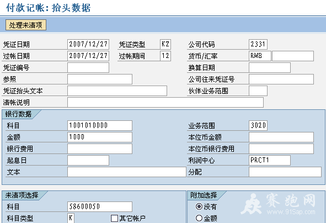
Task: Click the 业务范围 field showing 3020
Action: coord(258,125)
